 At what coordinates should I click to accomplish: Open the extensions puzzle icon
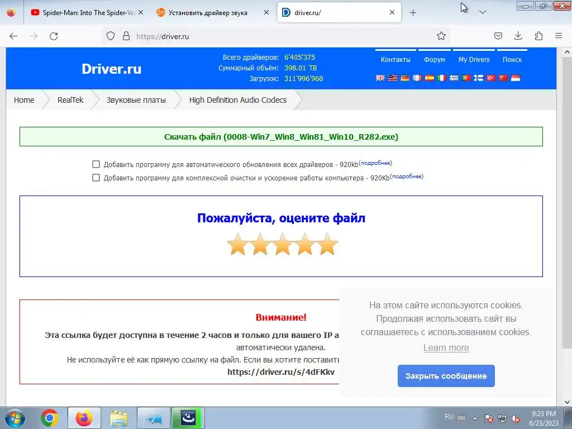[538, 36]
